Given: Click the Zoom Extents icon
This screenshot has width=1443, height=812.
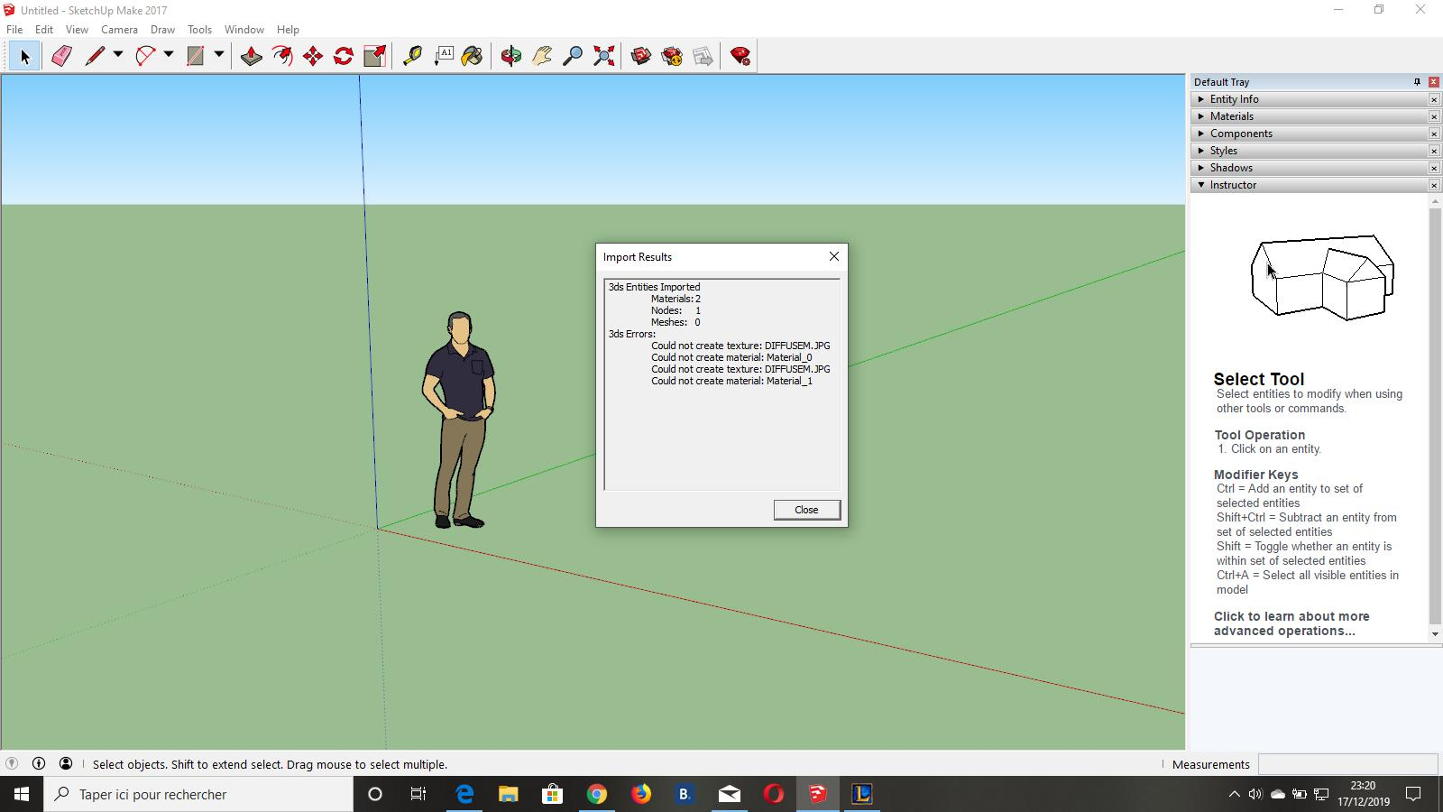Looking at the screenshot, I should pyautogui.click(x=604, y=56).
